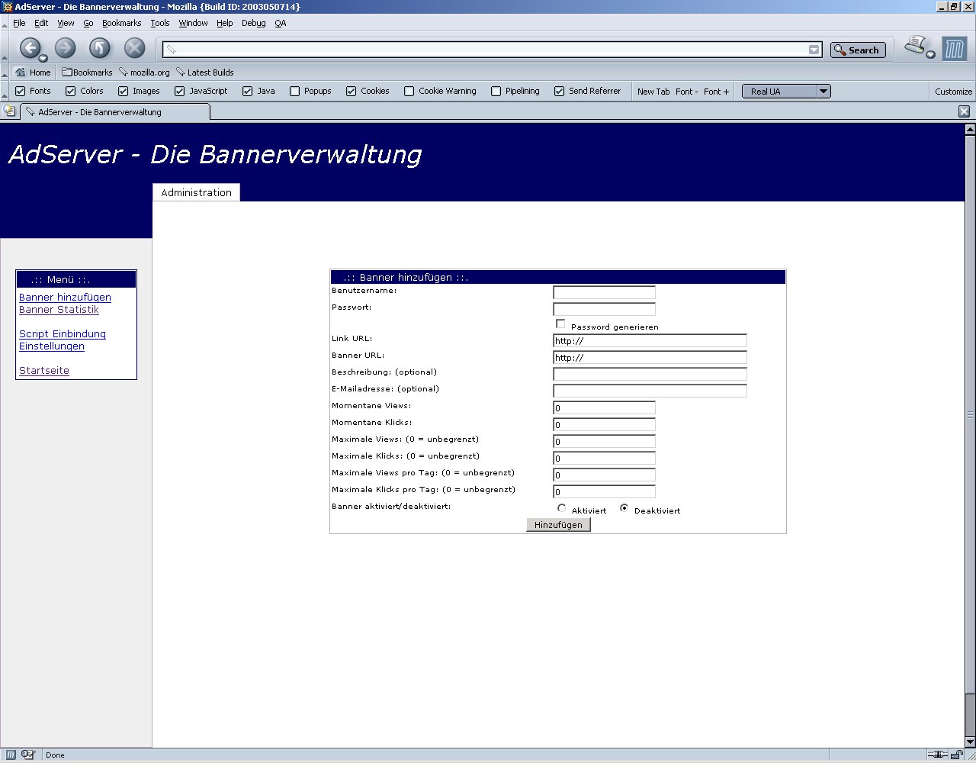The image size is (976, 763).
Task: Follow the Banner hinzufügen menu link
Action: click(x=65, y=298)
